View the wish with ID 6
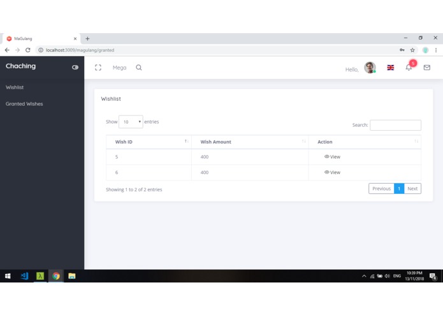443x315 pixels. coord(332,172)
